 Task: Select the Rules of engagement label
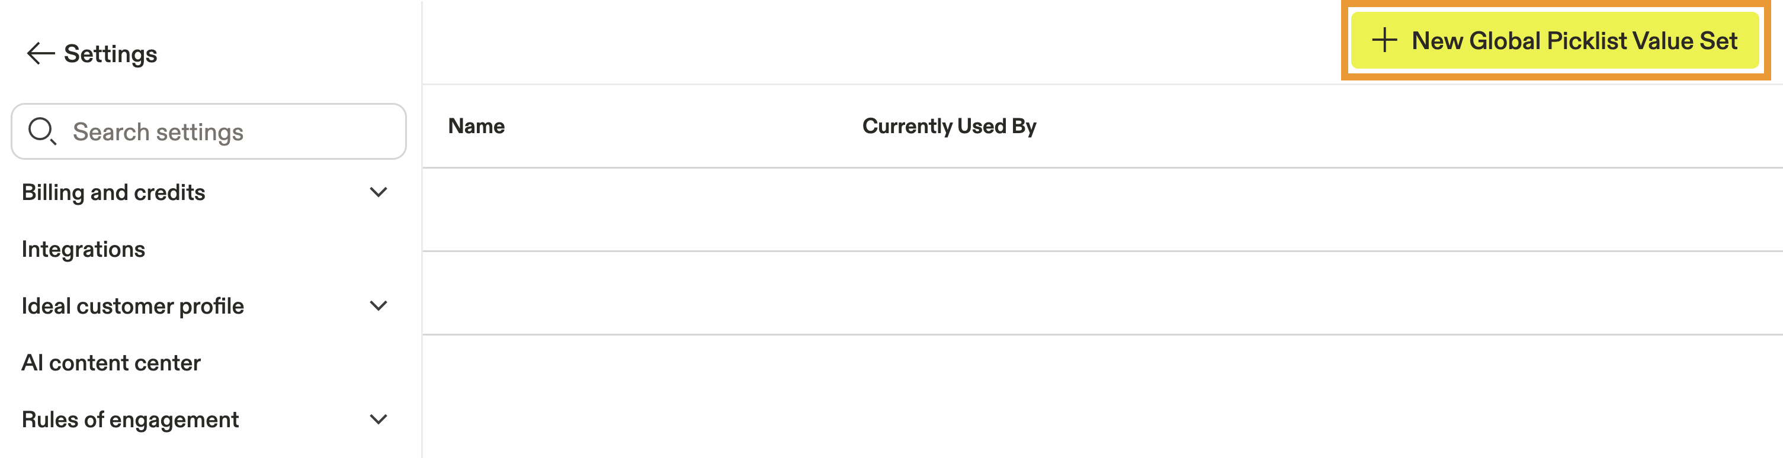(130, 420)
